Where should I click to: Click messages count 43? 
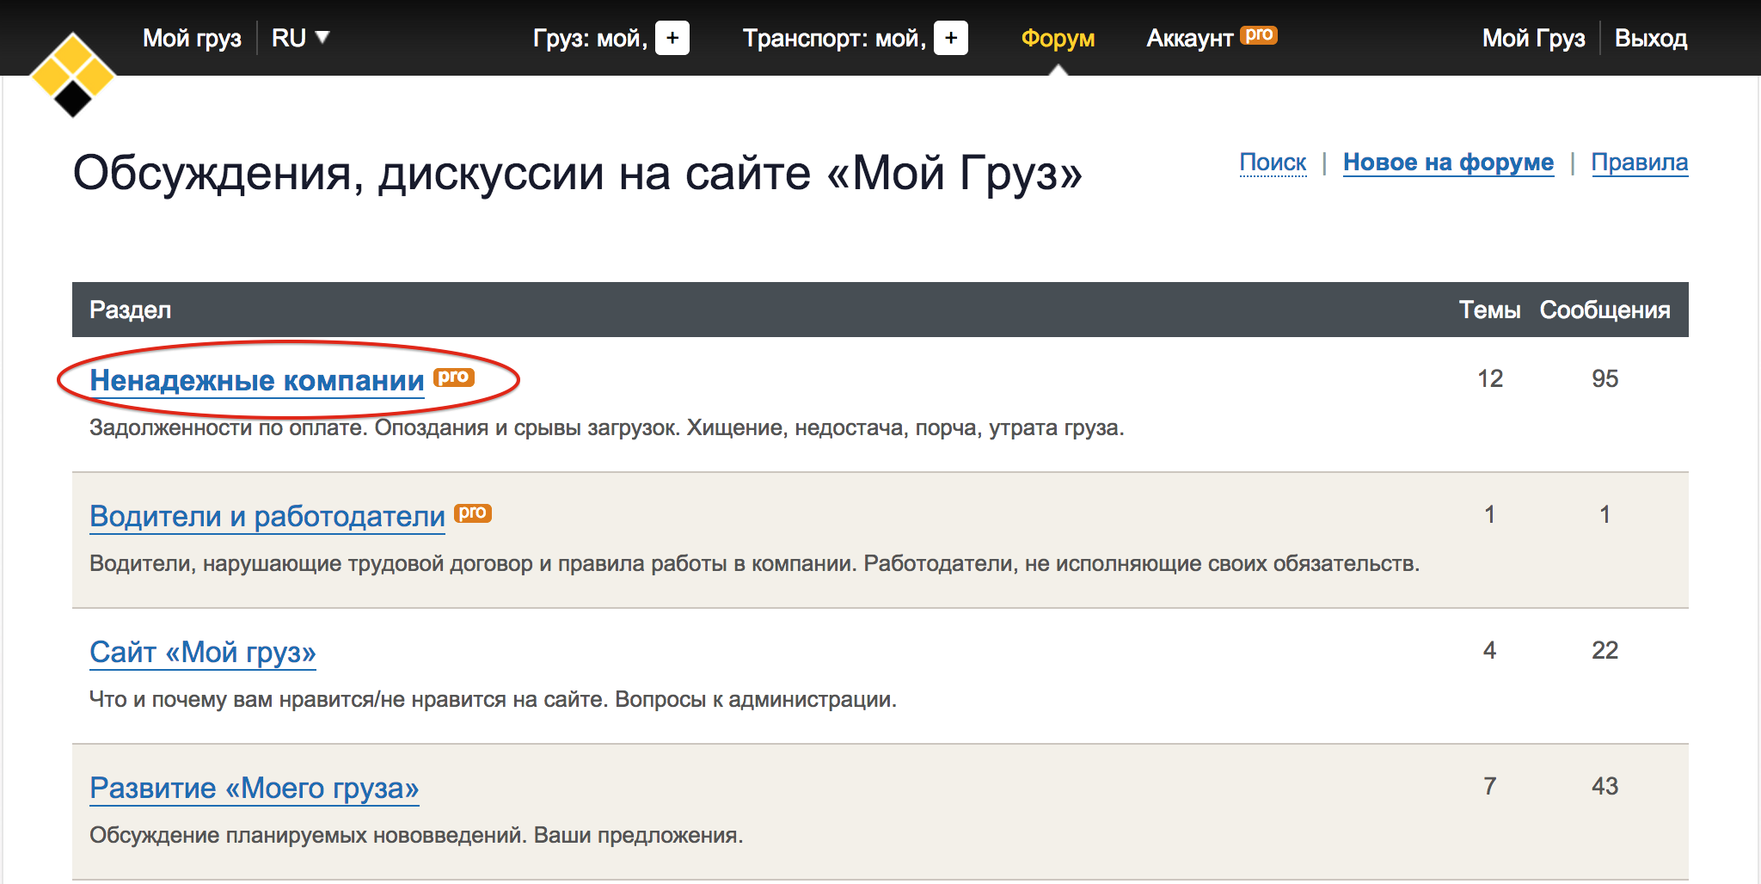(x=1605, y=786)
